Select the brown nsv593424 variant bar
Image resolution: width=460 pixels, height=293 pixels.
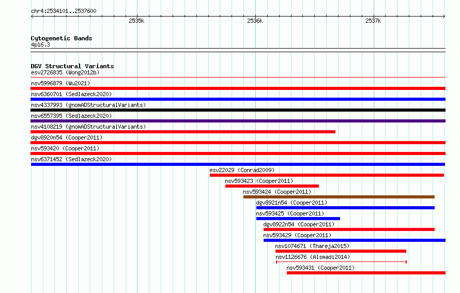339,197
